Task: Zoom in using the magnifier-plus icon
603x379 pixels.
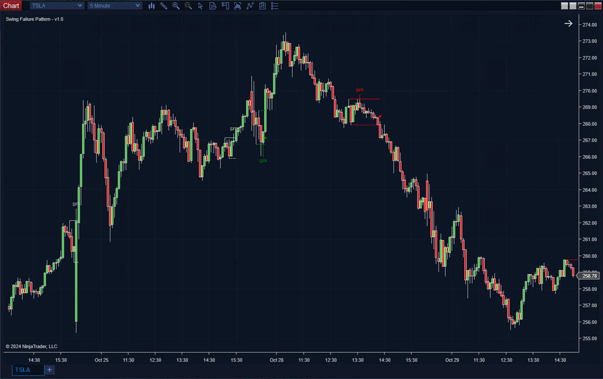Action: coord(175,5)
